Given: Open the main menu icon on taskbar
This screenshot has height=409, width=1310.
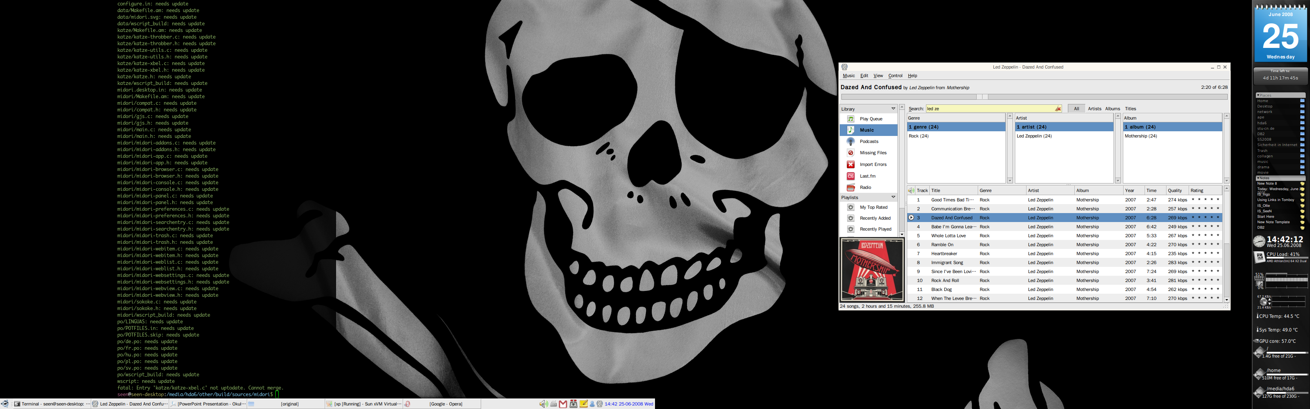Looking at the screenshot, I should point(5,404).
